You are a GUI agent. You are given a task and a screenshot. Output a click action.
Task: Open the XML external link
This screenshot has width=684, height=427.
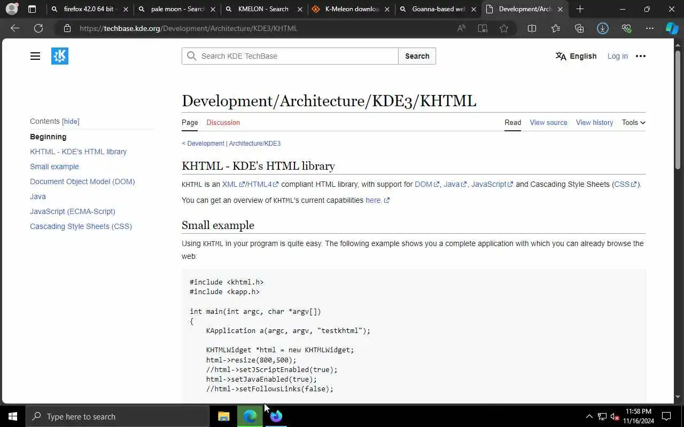233,184
